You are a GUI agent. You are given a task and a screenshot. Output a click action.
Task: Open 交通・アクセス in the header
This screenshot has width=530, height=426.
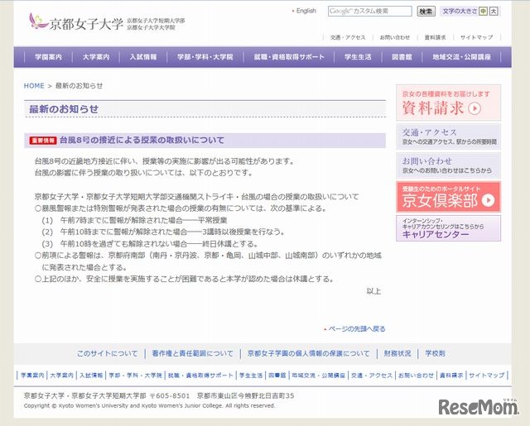[x=348, y=37]
